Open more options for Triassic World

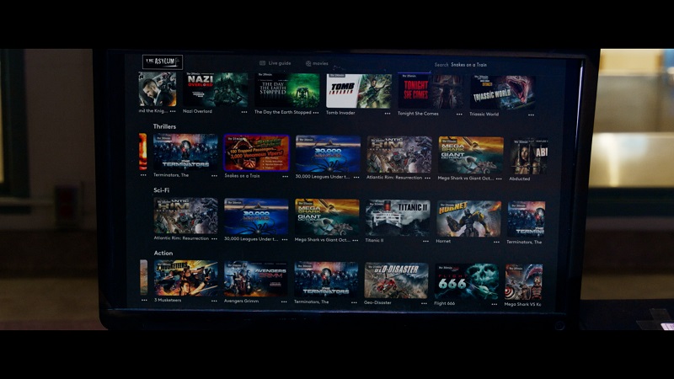pos(532,115)
